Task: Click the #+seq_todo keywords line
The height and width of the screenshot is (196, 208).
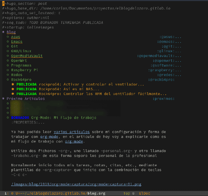Action: pyautogui.click(x=53, y=22)
